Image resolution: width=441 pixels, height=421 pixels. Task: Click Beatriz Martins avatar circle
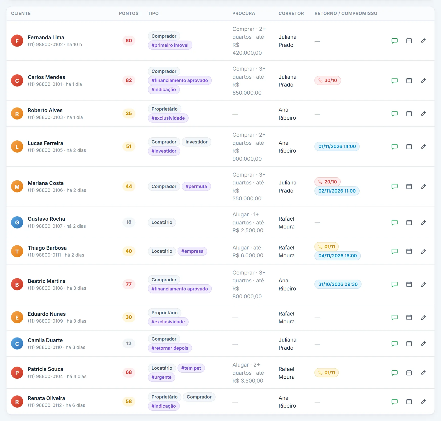[17, 284]
